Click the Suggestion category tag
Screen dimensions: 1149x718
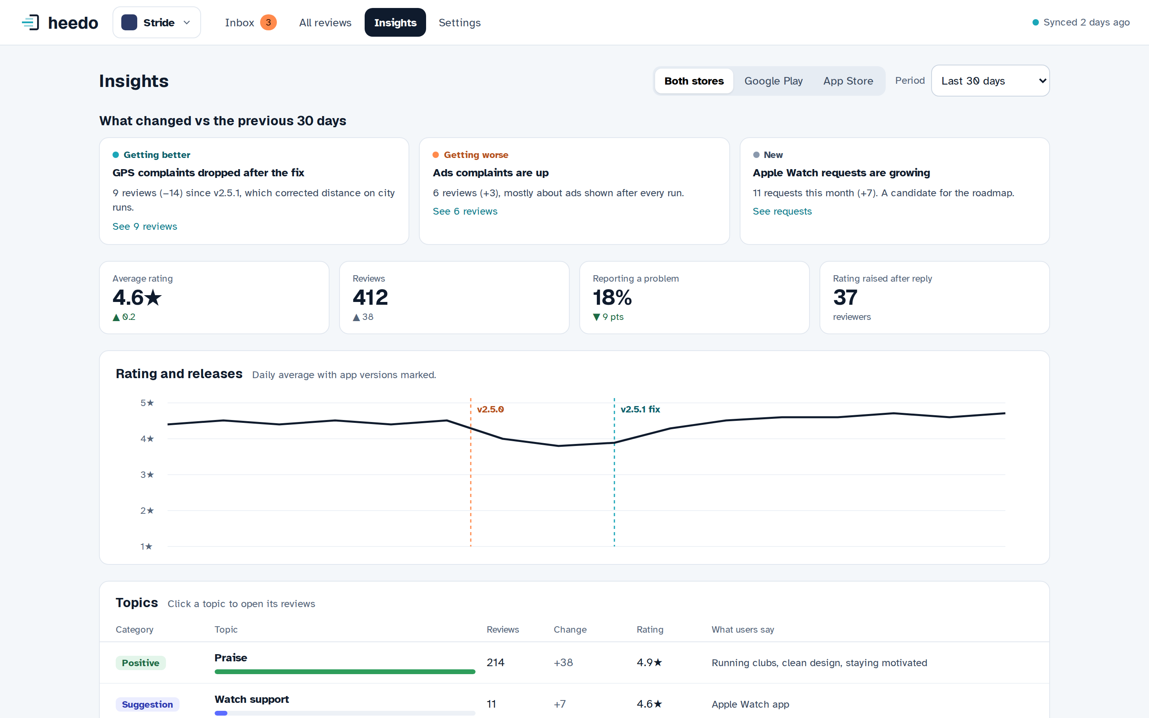click(x=147, y=704)
